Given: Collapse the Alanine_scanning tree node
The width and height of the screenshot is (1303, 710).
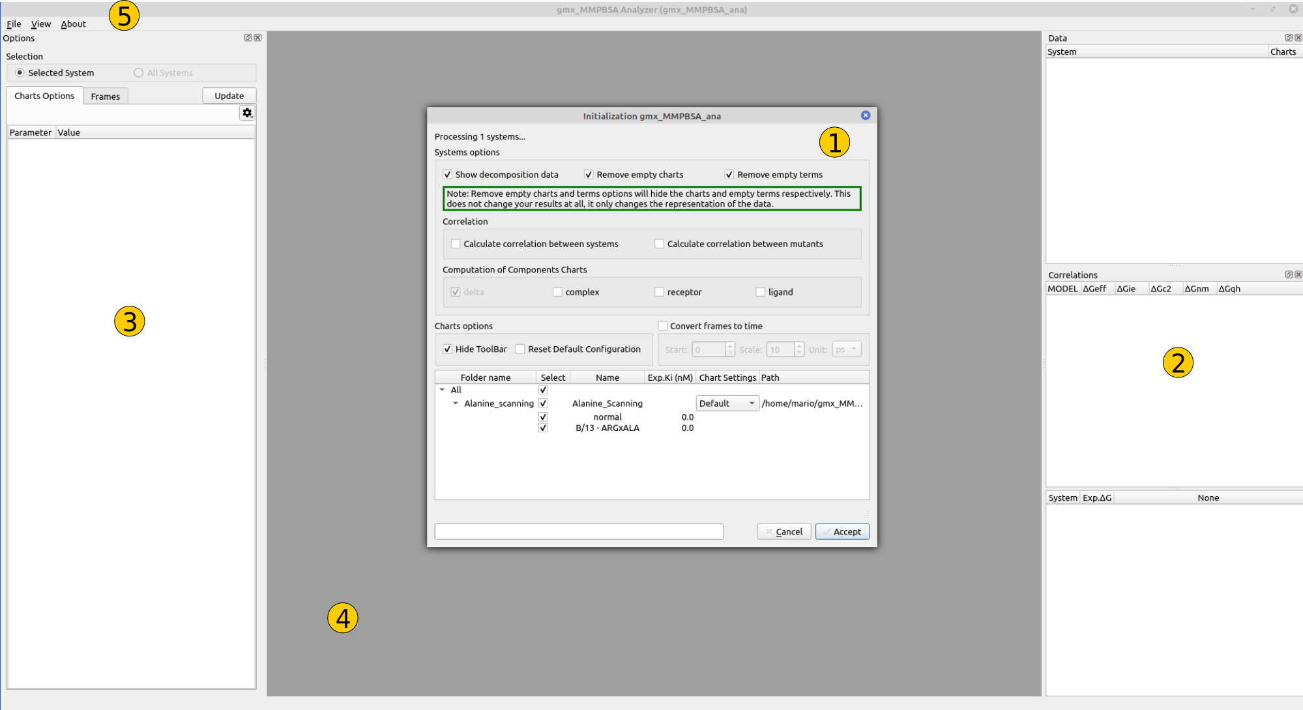Looking at the screenshot, I should (x=456, y=404).
